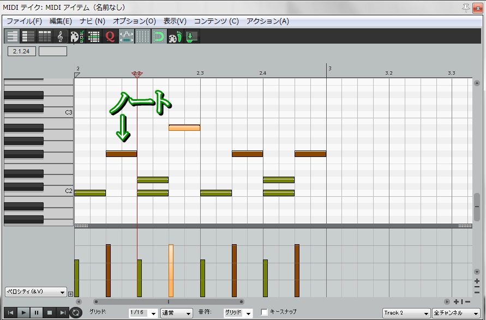Pause playback with the Pause button

click(36, 312)
